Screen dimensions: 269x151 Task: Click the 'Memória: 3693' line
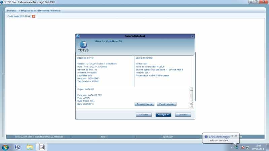coord(142,72)
